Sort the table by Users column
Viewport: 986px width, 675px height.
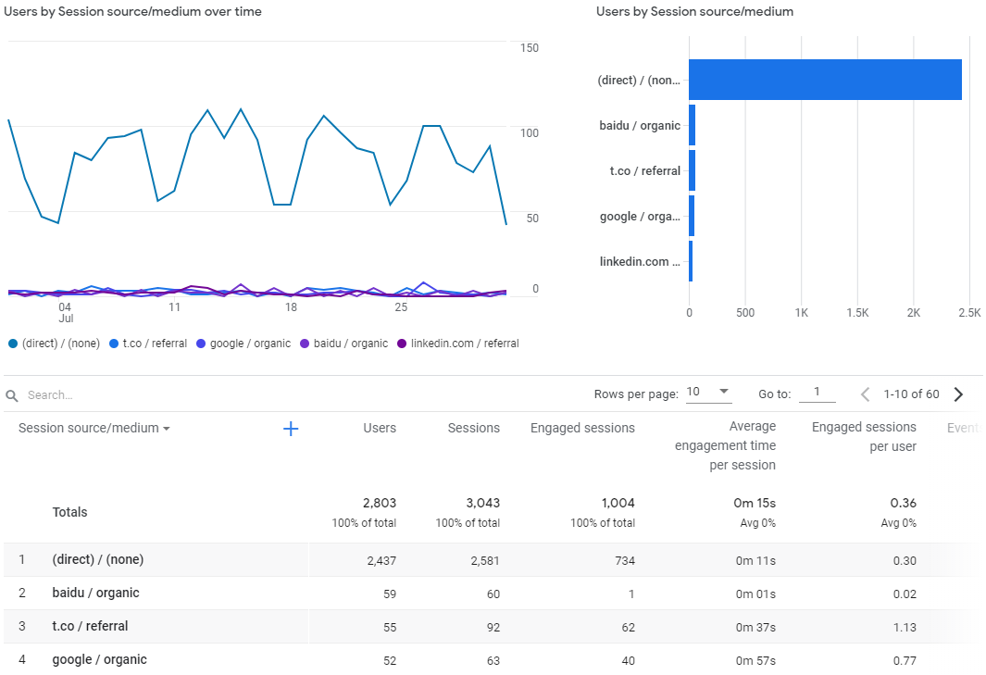(380, 429)
